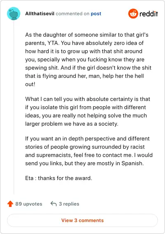Upvote with the orange arrow icon
Viewport: 165px width, 234px height.
10,204
